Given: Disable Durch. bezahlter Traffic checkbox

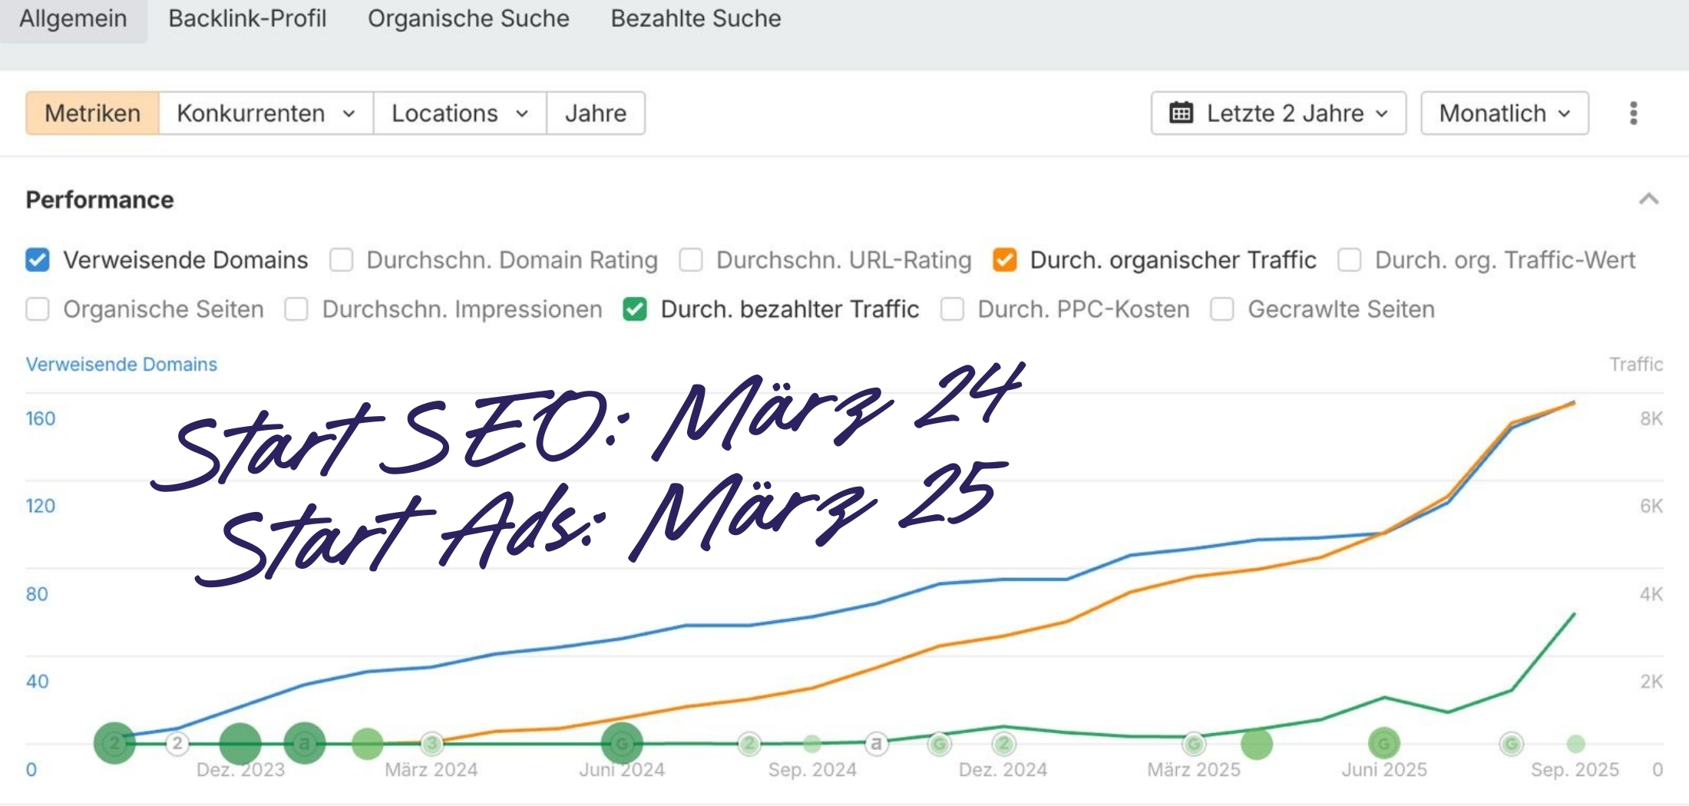Looking at the screenshot, I should point(635,309).
